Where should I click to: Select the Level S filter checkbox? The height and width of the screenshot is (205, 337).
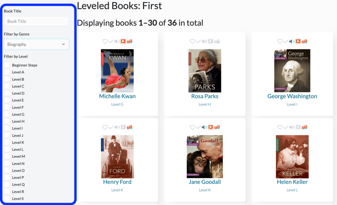click(7, 199)
